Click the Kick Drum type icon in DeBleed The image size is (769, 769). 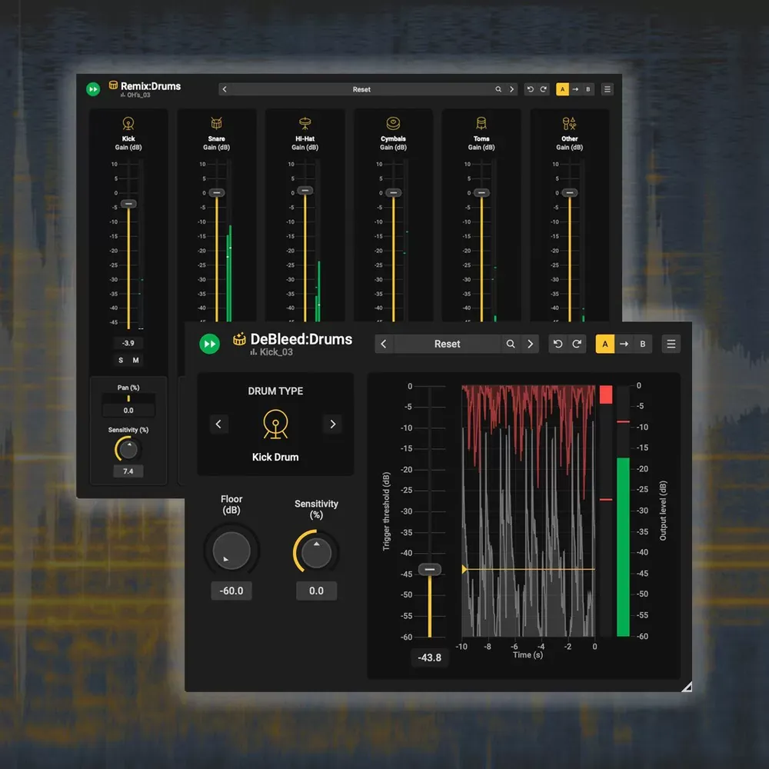(x=275, y=424)
